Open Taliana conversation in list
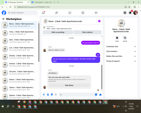 click(19, 89)
